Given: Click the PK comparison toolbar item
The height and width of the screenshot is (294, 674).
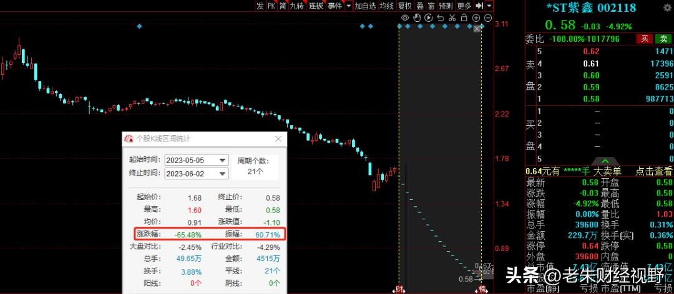Looking at the screenshot, I should (x=271, y=6).
